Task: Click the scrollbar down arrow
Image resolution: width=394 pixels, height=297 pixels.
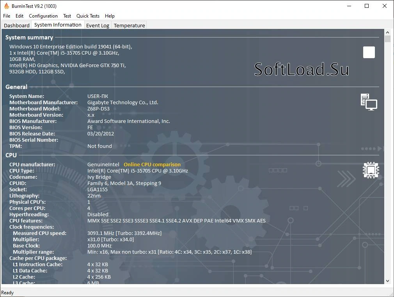Action: 387,281
